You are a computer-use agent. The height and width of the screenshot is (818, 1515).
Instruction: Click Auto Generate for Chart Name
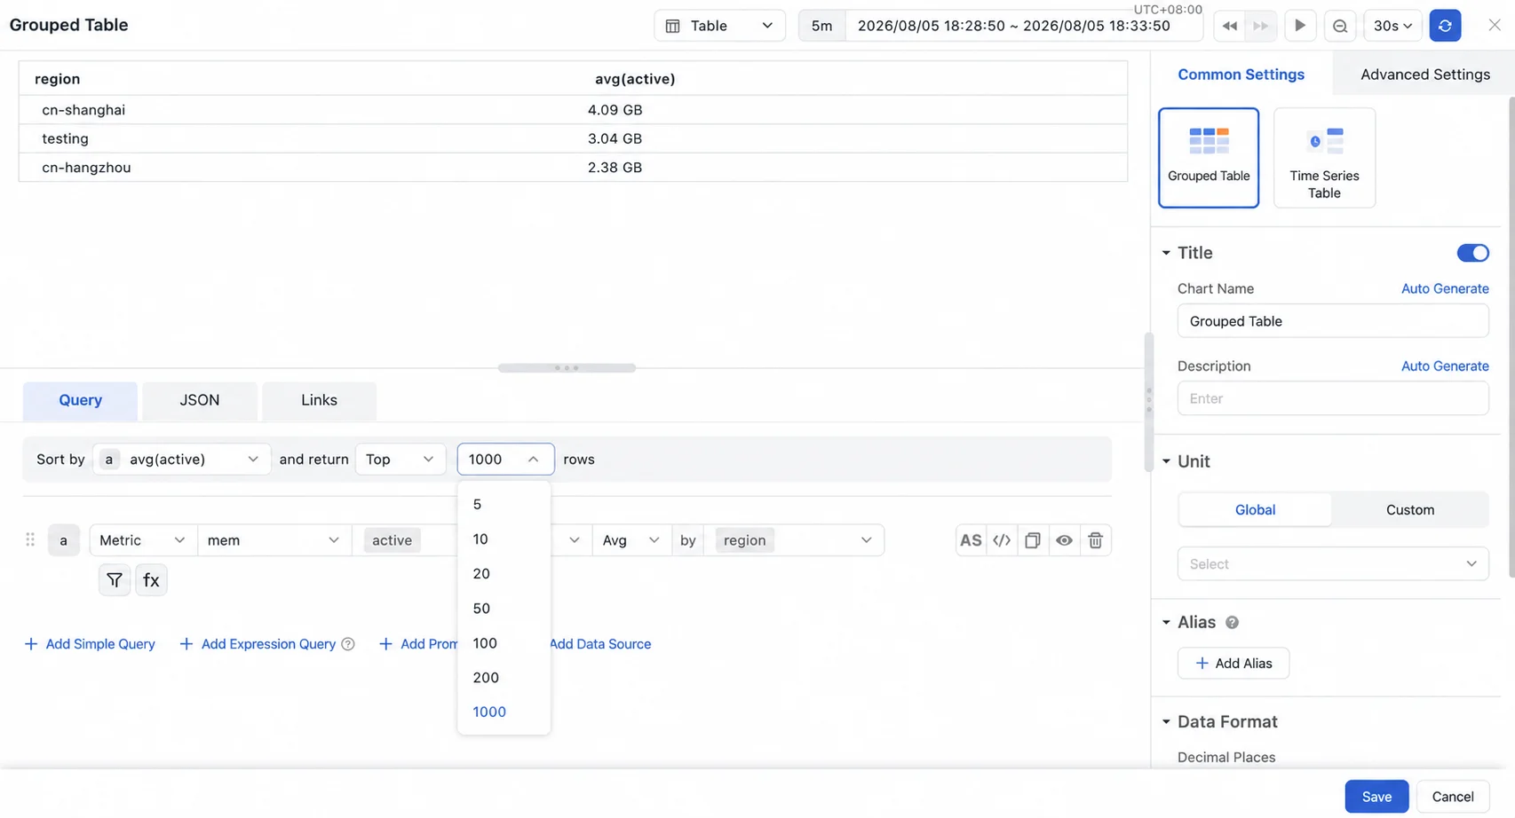(1445, 289)
